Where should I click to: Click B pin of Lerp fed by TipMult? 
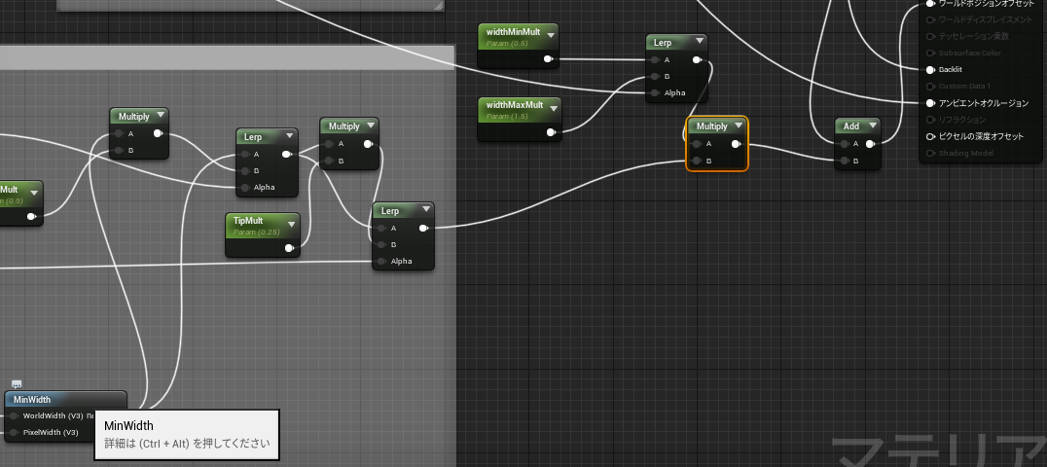click(244, 170)
